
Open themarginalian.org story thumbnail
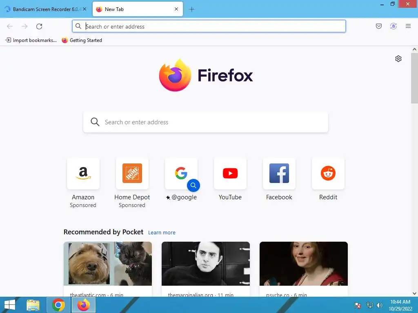pos(206,264)
